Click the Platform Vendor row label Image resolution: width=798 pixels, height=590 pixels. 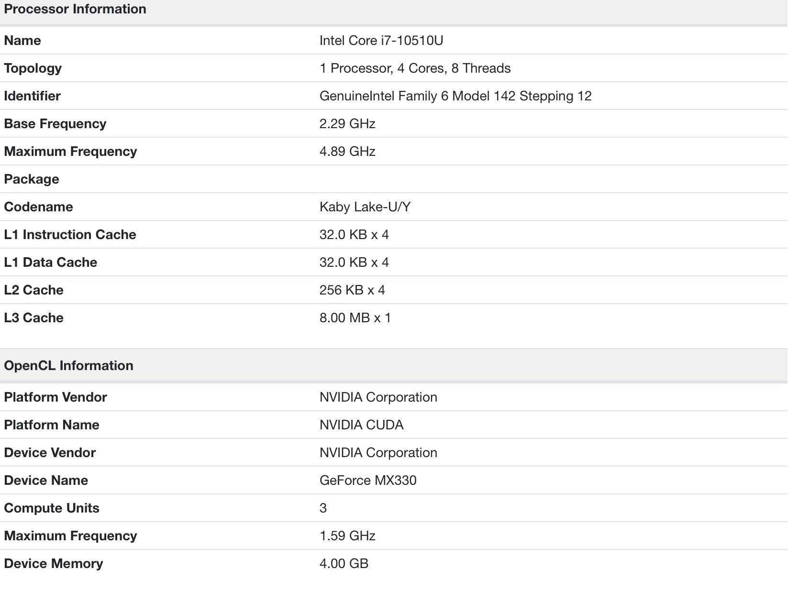pyautogui.click(x=55, y=397)
